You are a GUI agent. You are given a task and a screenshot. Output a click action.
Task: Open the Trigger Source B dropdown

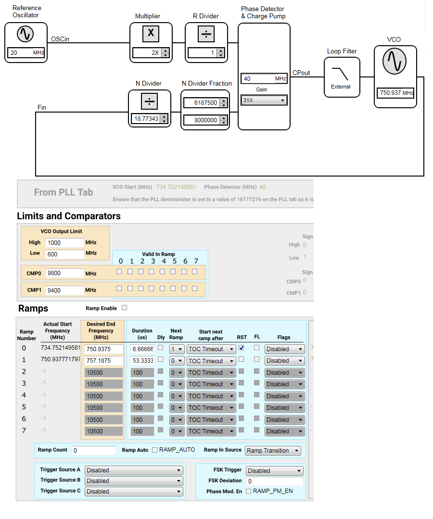click(x=134, y=481)
